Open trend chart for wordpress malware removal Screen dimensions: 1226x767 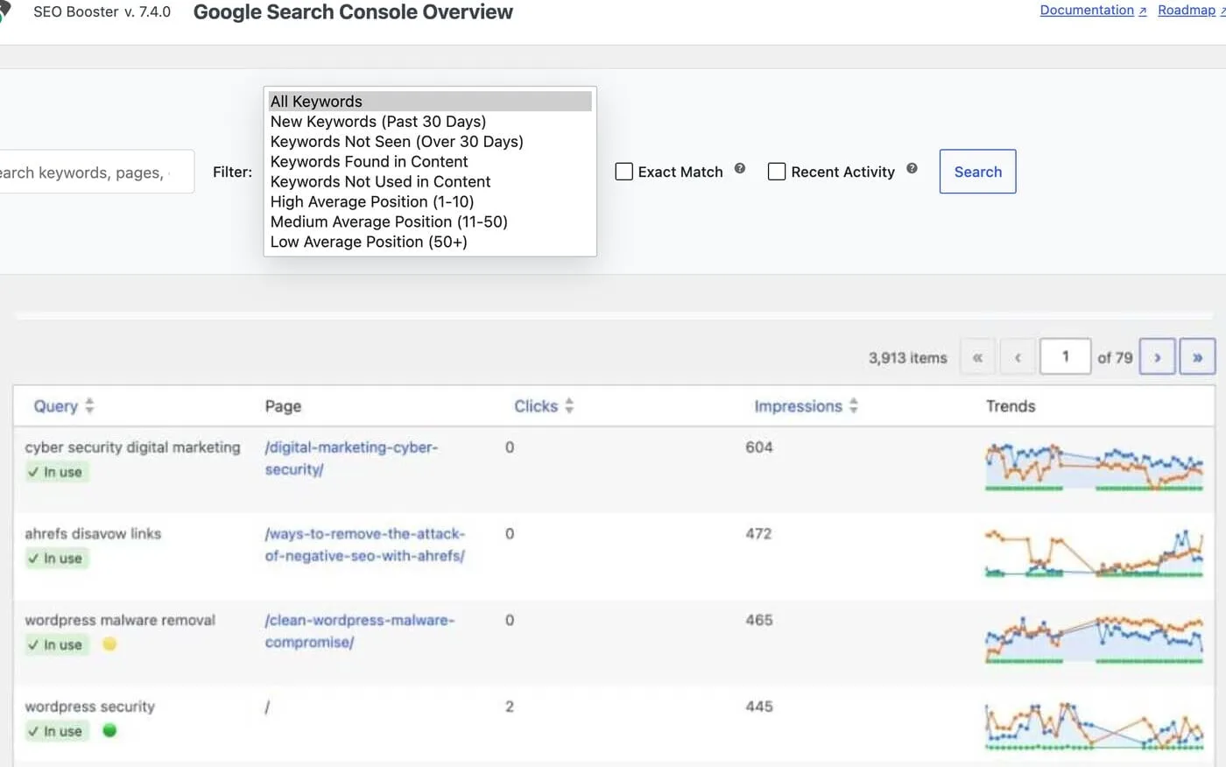(1094, 639)
